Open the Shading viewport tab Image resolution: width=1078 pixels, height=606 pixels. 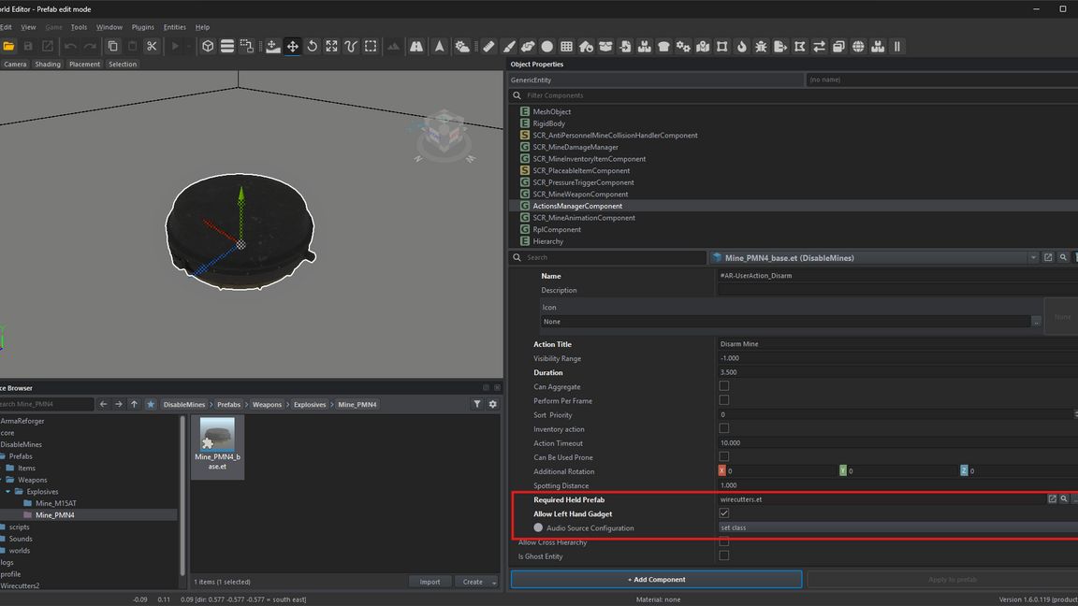click(x=48, y=64)
